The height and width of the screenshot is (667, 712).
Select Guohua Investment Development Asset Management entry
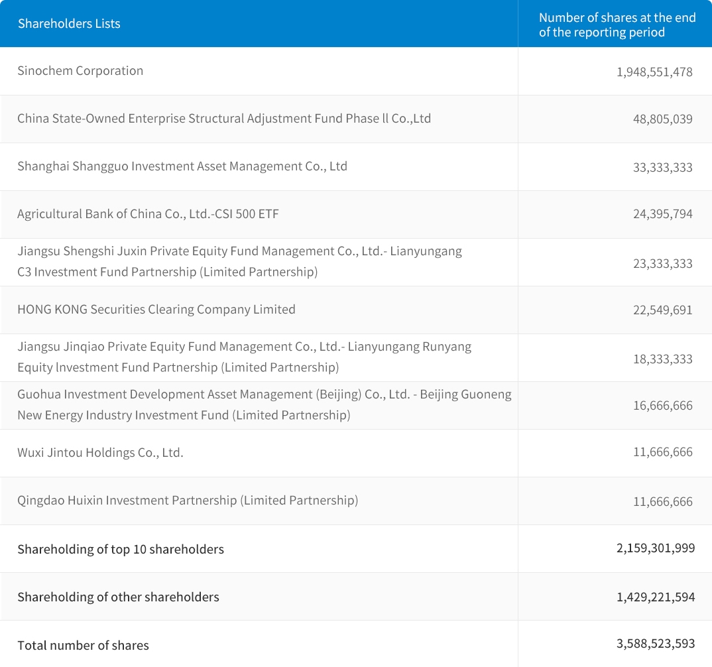click(264, 404)
